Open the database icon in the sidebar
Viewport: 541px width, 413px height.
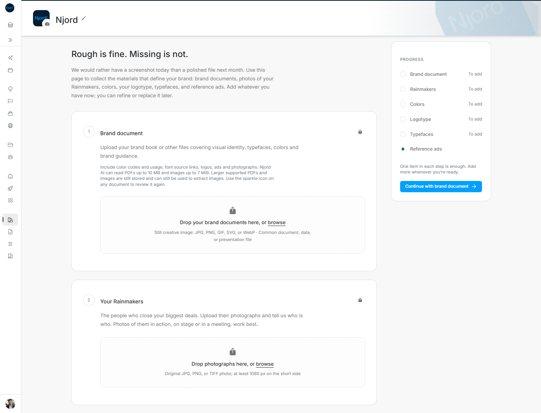tap(10, 25)
